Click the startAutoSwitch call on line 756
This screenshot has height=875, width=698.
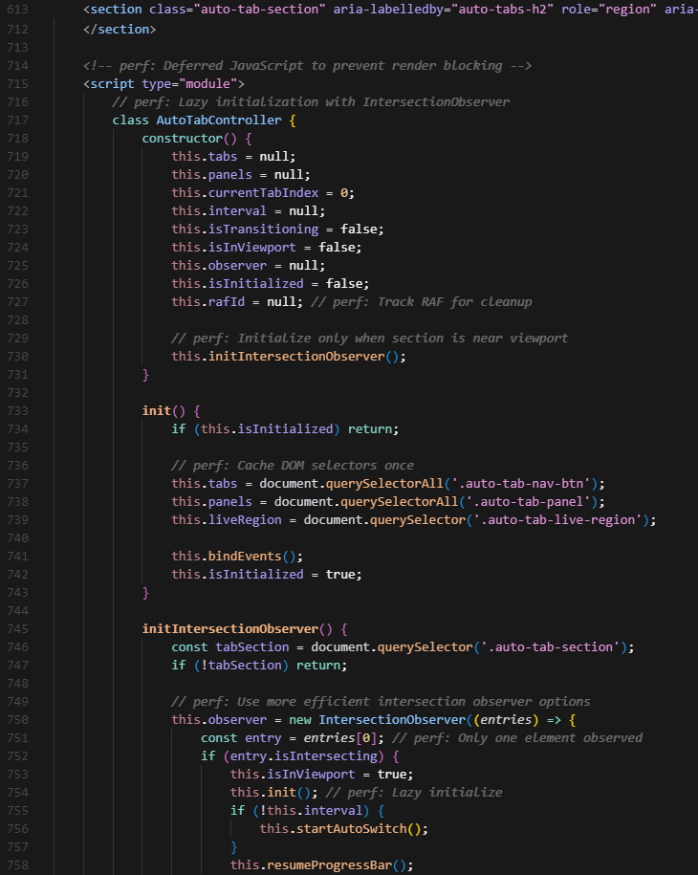(356, 828)
